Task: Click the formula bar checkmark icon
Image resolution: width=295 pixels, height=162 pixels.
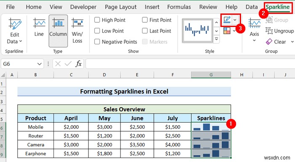Action: click(x=68, y=64)
